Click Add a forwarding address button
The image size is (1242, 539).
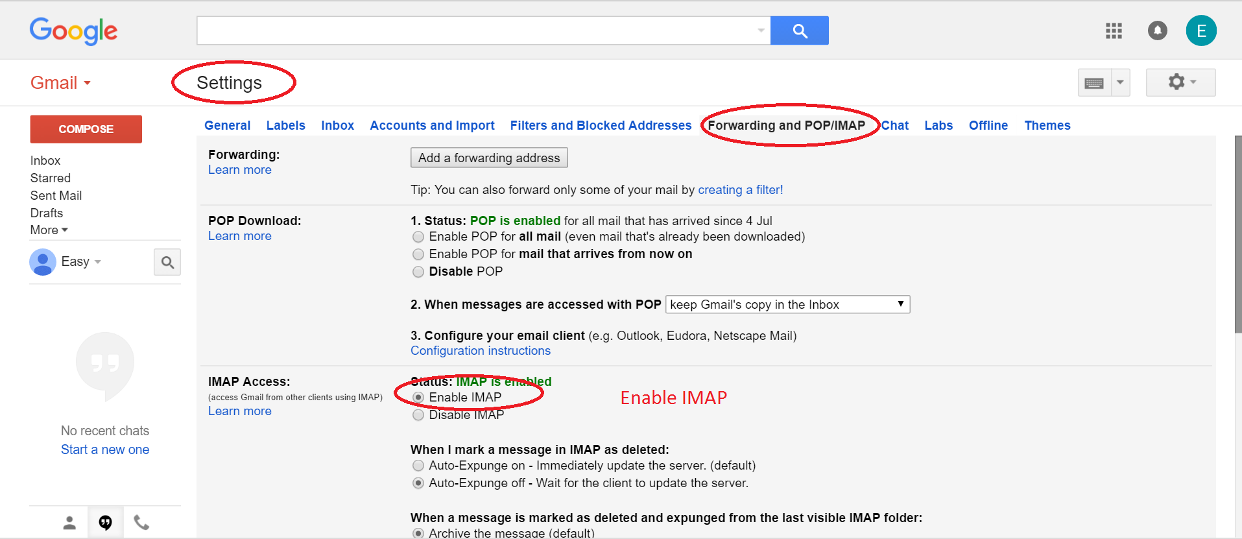click(x=489, y=158)
